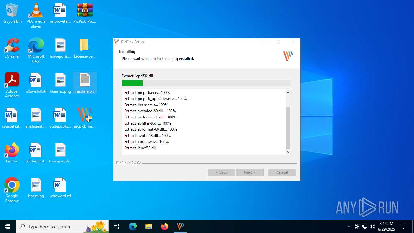Select the PicPick_Pro WinRAR archive icon
This screenshot has height=233, width=414.
[x=85, y=14]
